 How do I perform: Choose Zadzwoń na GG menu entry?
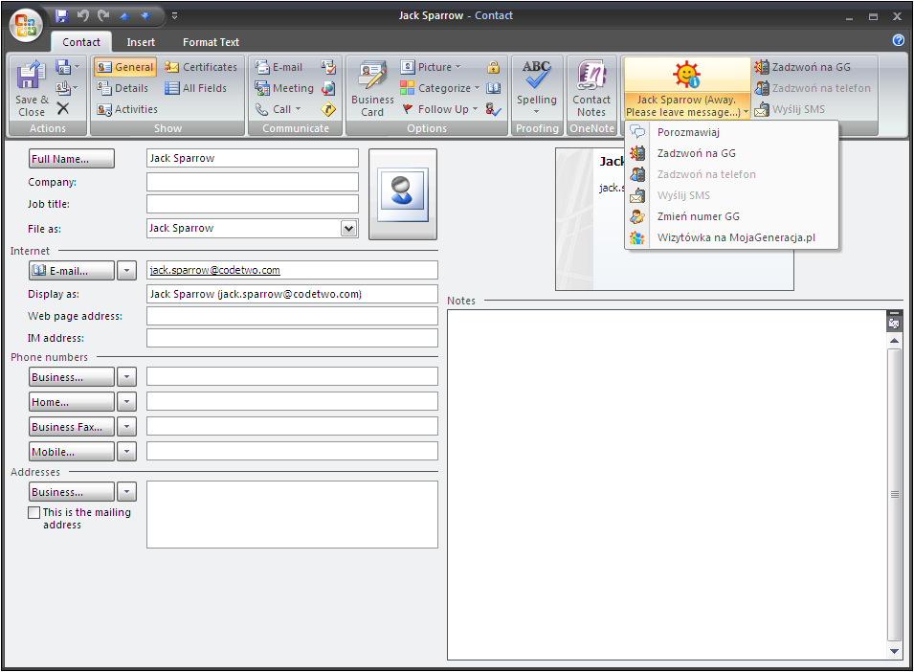coord(731,153)
